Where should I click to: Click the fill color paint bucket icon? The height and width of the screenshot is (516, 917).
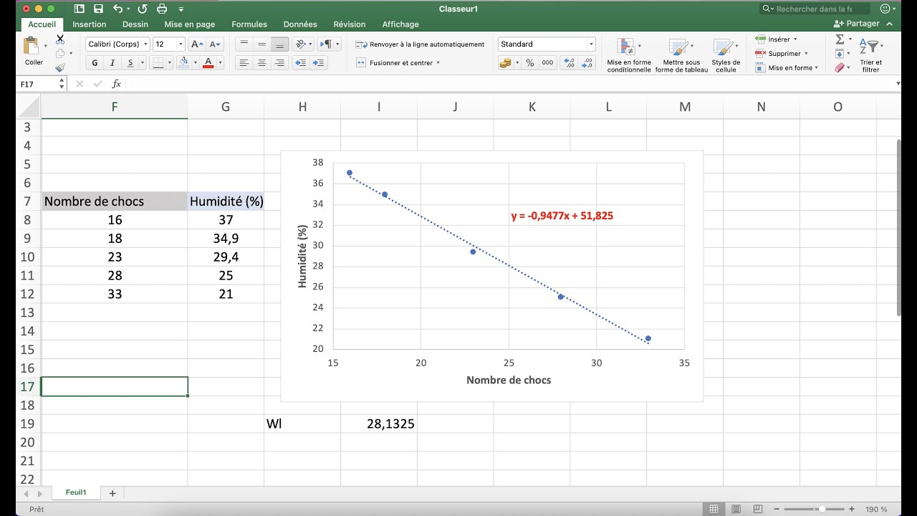(183, 62)
